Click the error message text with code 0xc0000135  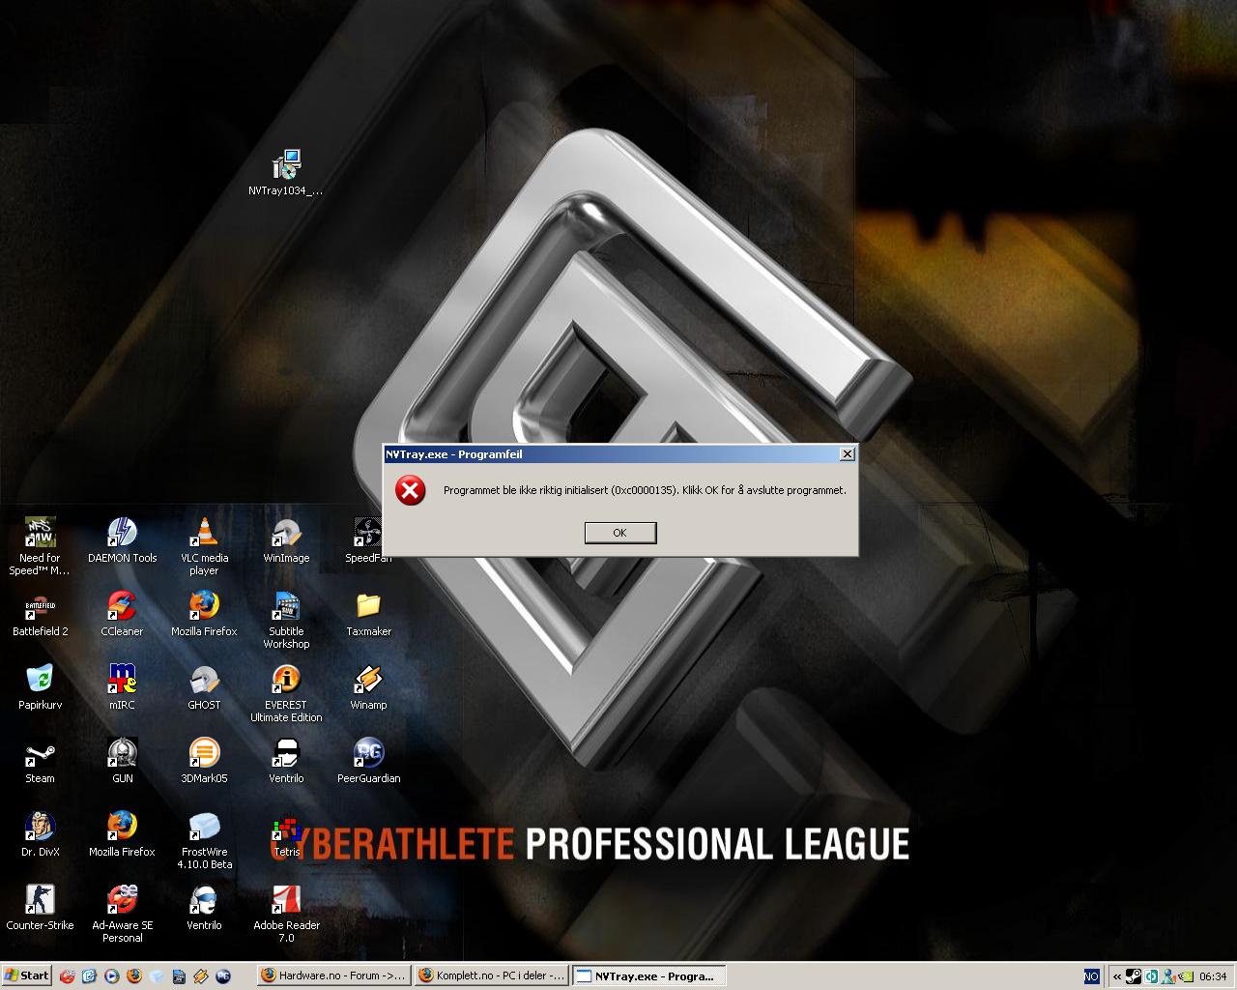(x=645, y=490)
